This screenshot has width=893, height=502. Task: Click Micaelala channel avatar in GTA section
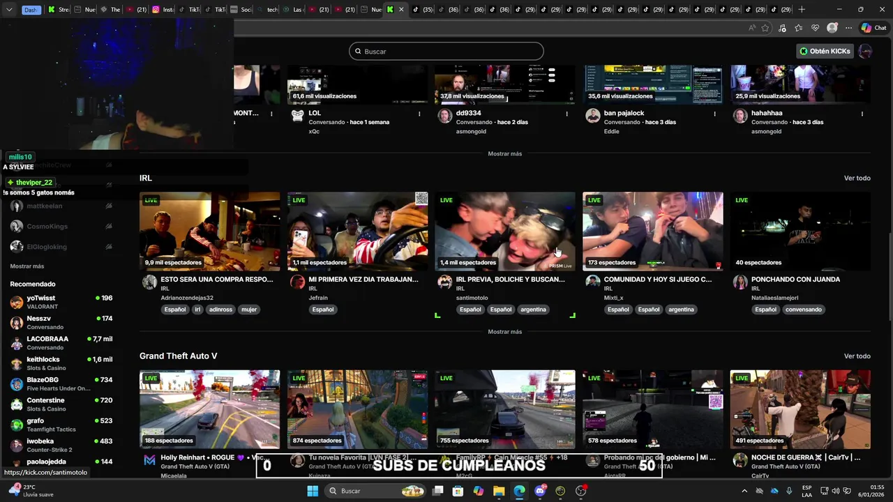pyautogui.click(x=149, y=460)
